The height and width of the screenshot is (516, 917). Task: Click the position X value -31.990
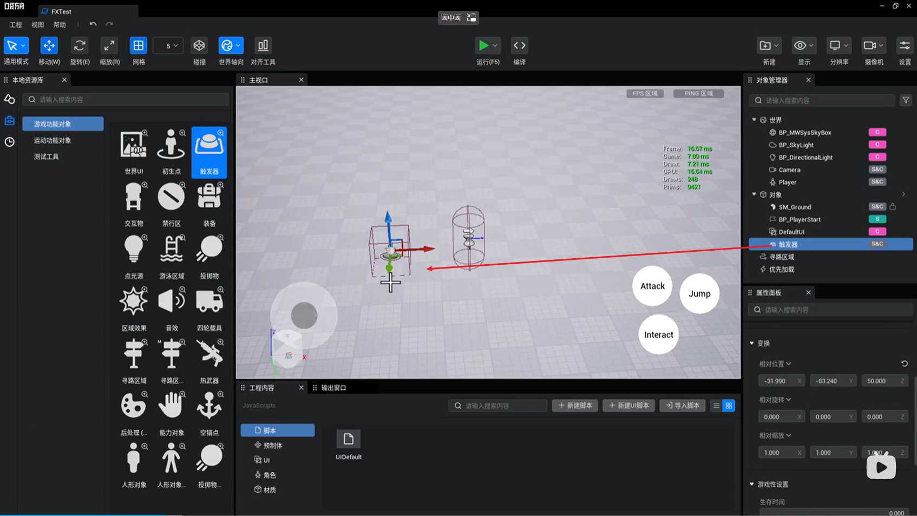click(x=781, y=381)
